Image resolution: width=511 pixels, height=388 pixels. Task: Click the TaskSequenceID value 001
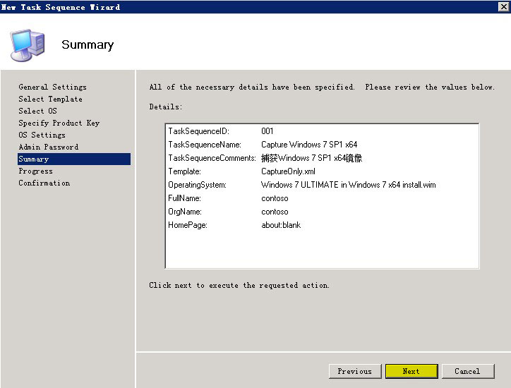267,131
